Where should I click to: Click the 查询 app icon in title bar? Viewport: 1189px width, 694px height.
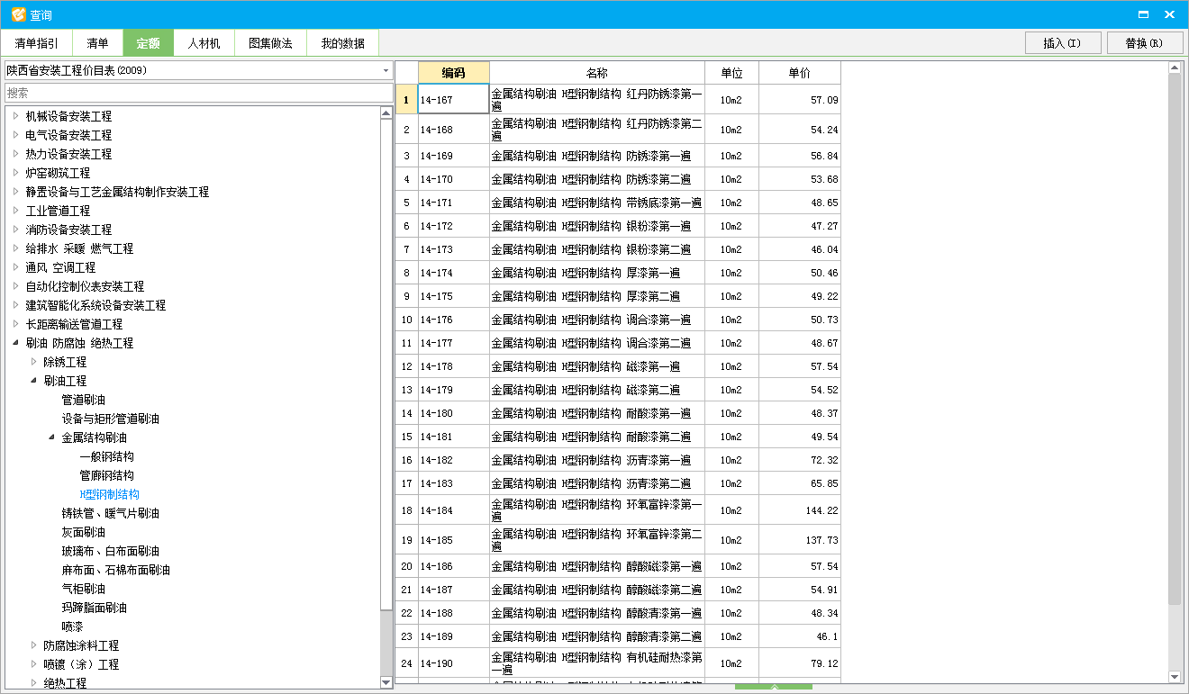point(18,14)
